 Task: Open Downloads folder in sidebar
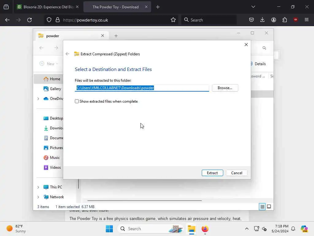(53, 128)
